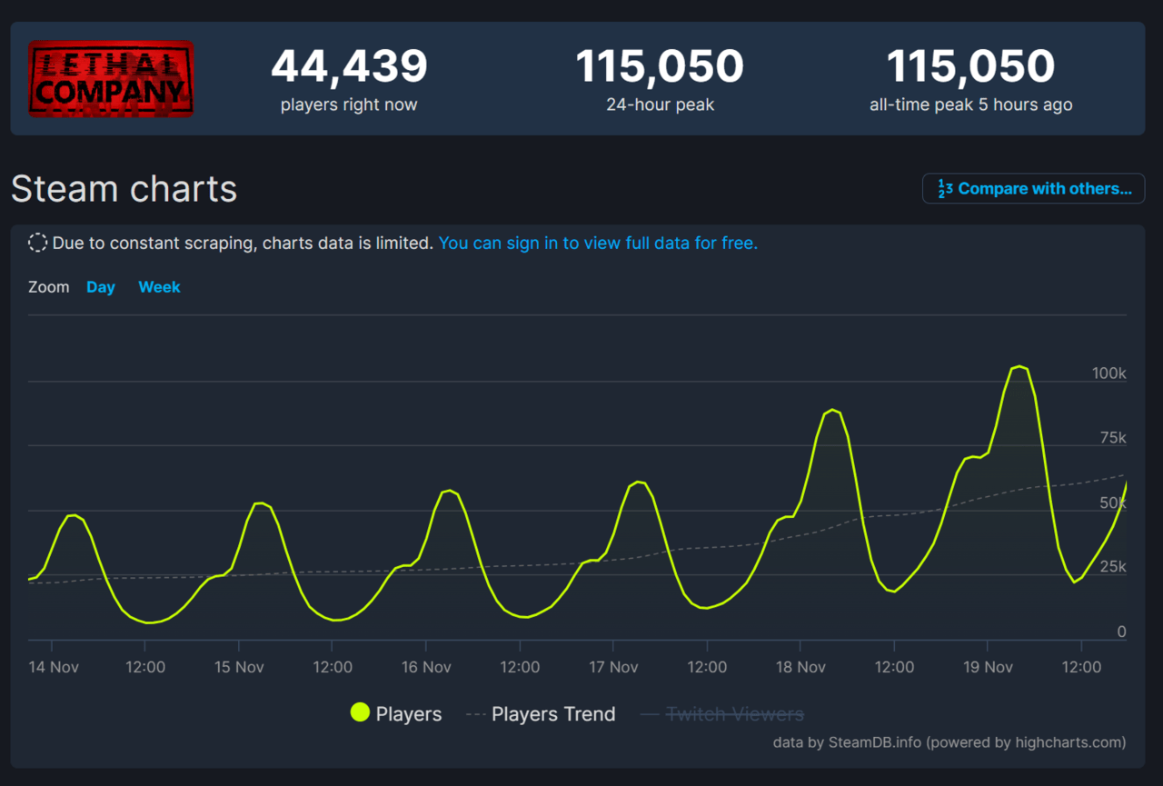1163x786 pixels.
Task: Click the 17 Nov axis label
Action: (x=613, y=667)
